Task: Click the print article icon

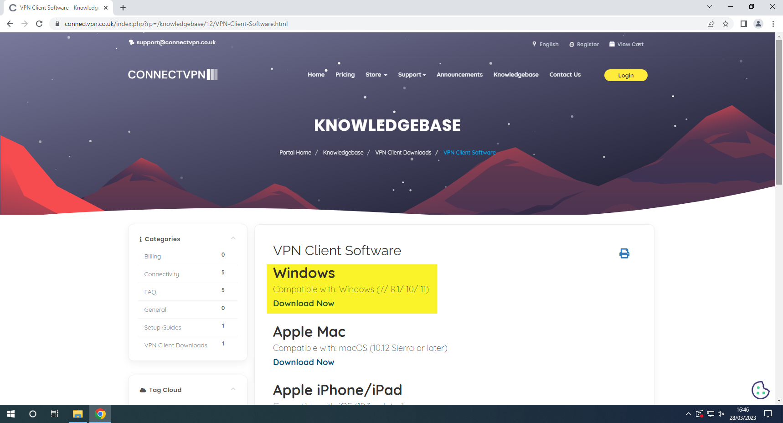Action: (624, 253)
